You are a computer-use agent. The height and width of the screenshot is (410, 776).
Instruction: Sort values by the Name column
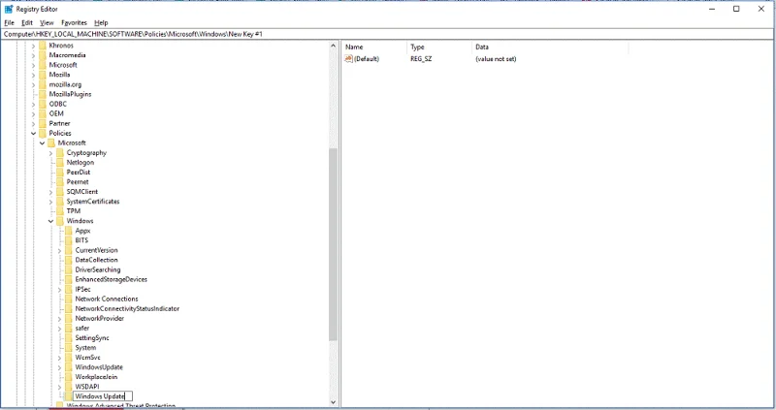tap(374, 47)
